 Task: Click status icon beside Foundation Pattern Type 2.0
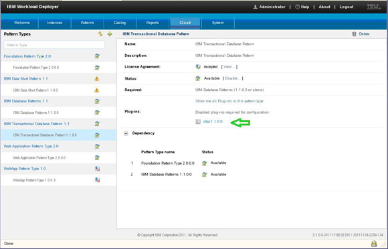[x=97, y=56]
